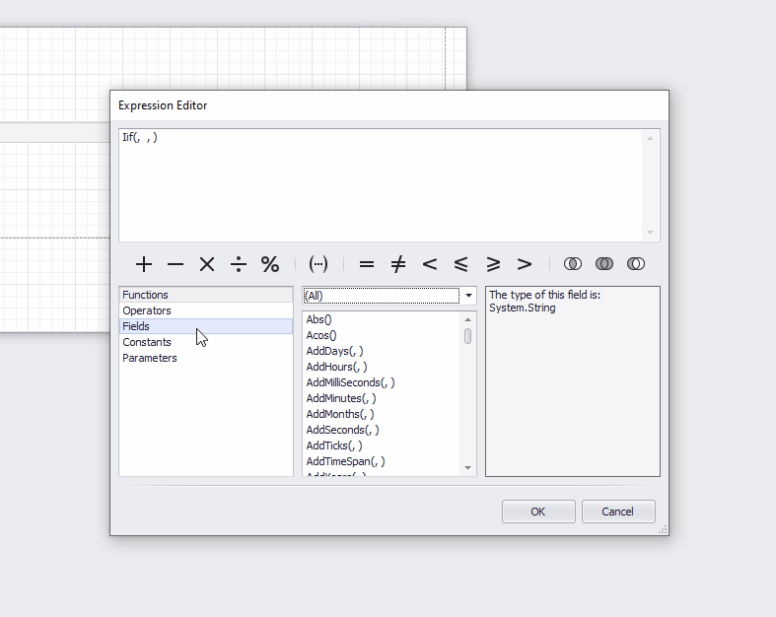The image size is (776, 617).
Task: Select AddTicks(, ) function
Action: click(x=381, y=446)
